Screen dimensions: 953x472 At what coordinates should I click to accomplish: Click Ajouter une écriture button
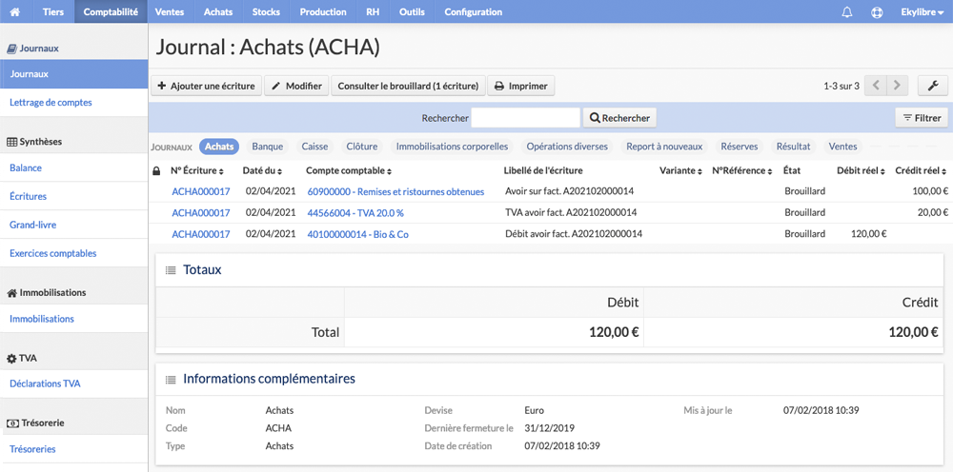click(x=206, y=87)
